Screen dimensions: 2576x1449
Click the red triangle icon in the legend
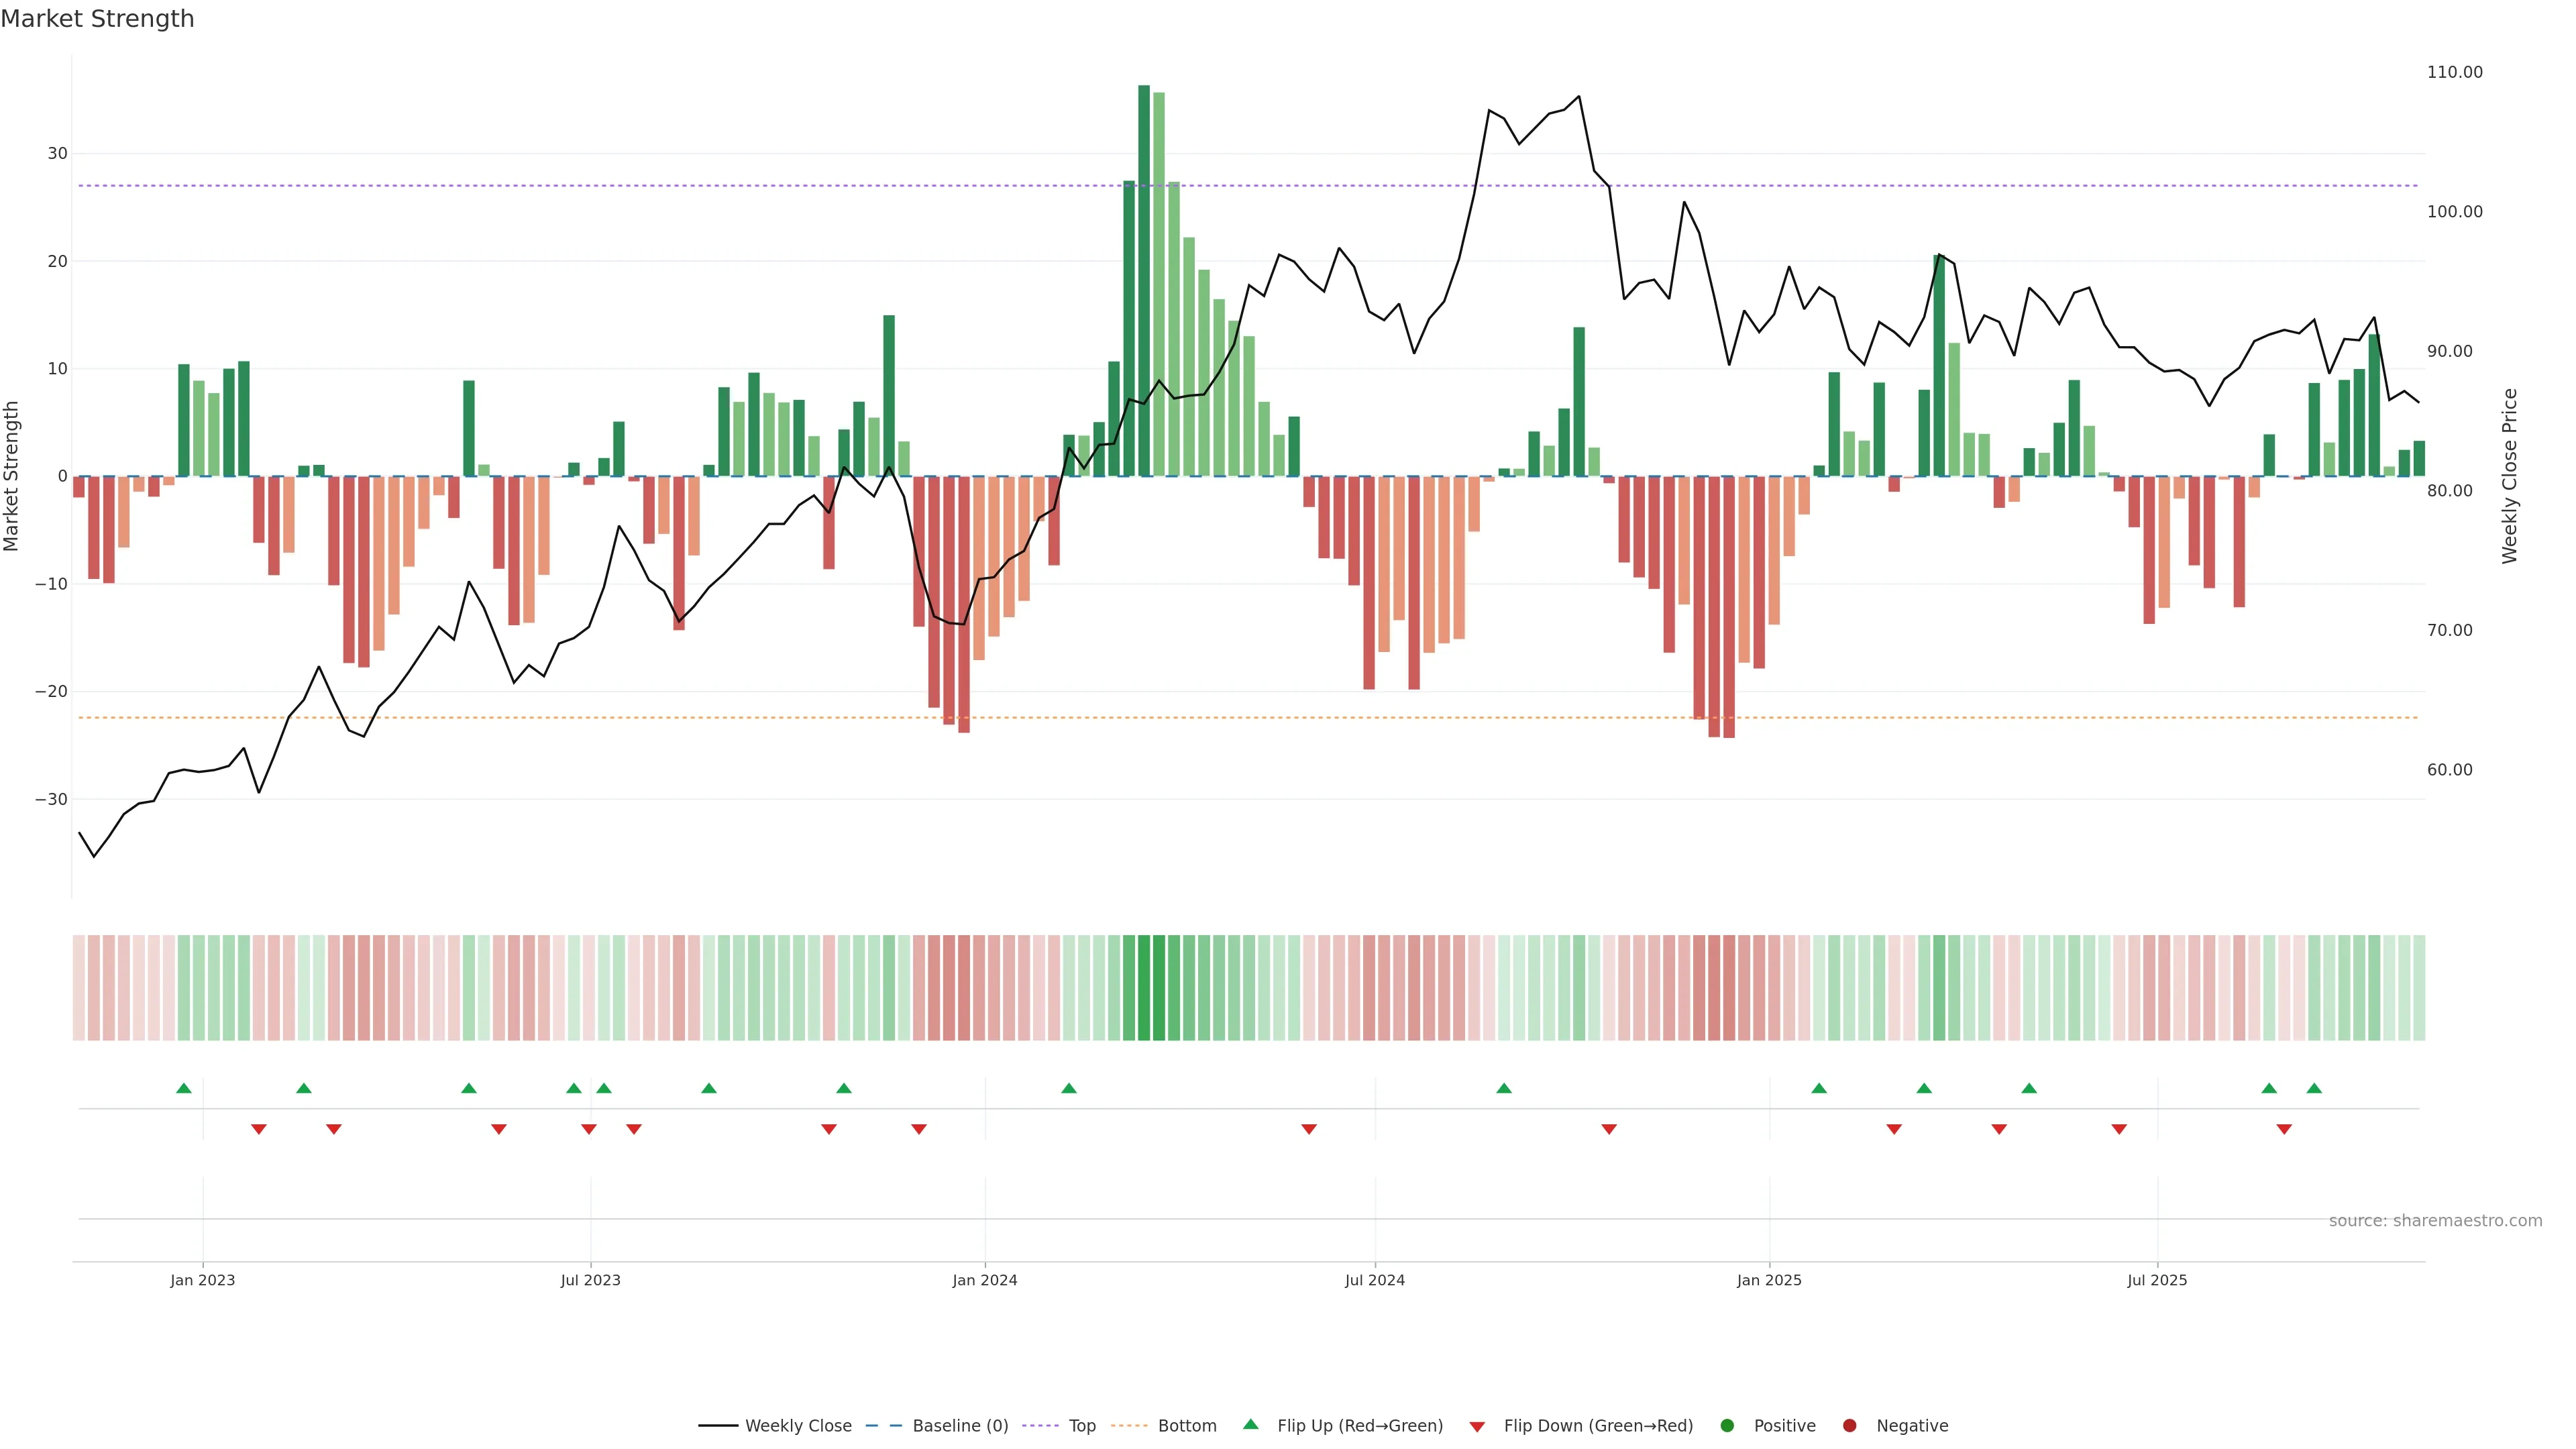(x=1477, y=1427)
